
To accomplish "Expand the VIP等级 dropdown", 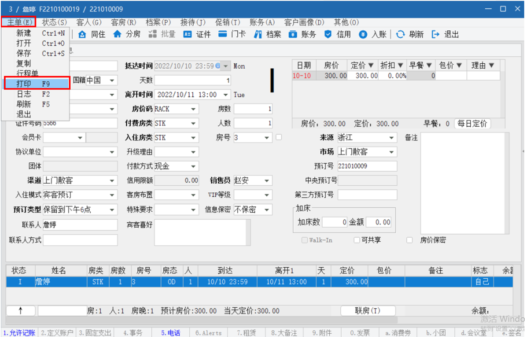I will [267, 195].
